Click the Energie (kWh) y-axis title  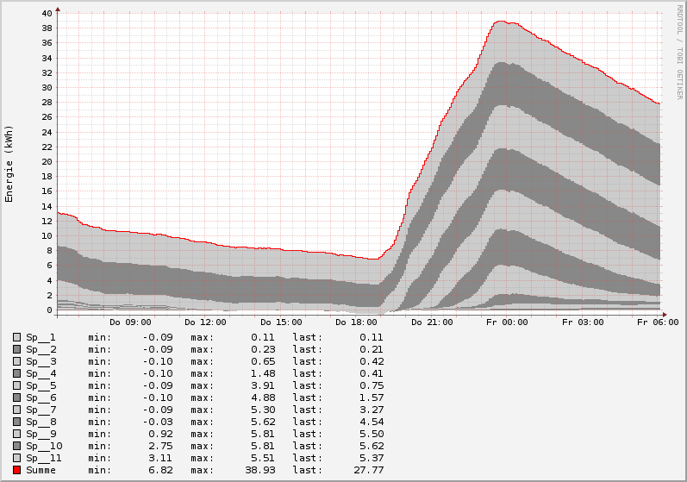[x=9, y=163]
